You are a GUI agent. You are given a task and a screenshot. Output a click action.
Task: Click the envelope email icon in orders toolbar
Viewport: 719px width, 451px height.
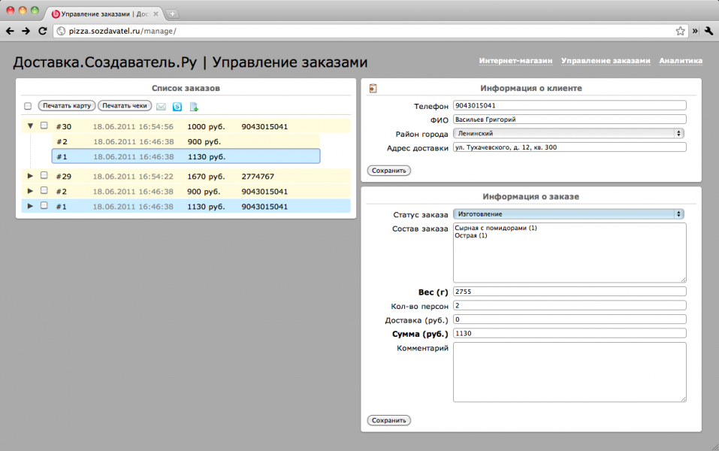pyautogui.click(x=161, y=107)
